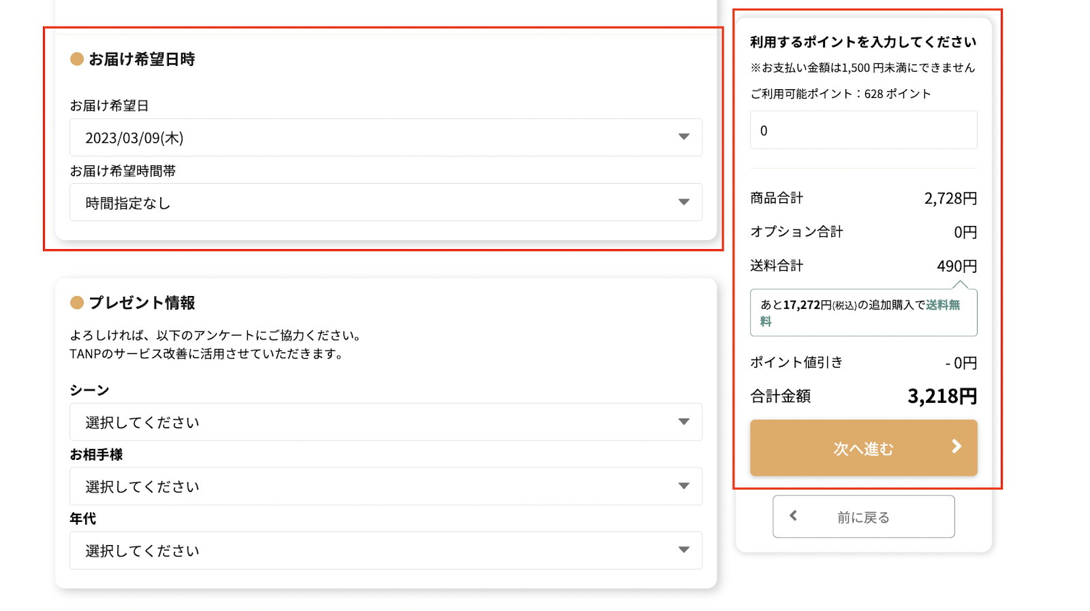Click the 合計金額 total 3,218円
The height and width of the screenshot is (611, 1090).
(x=941, y=396)
